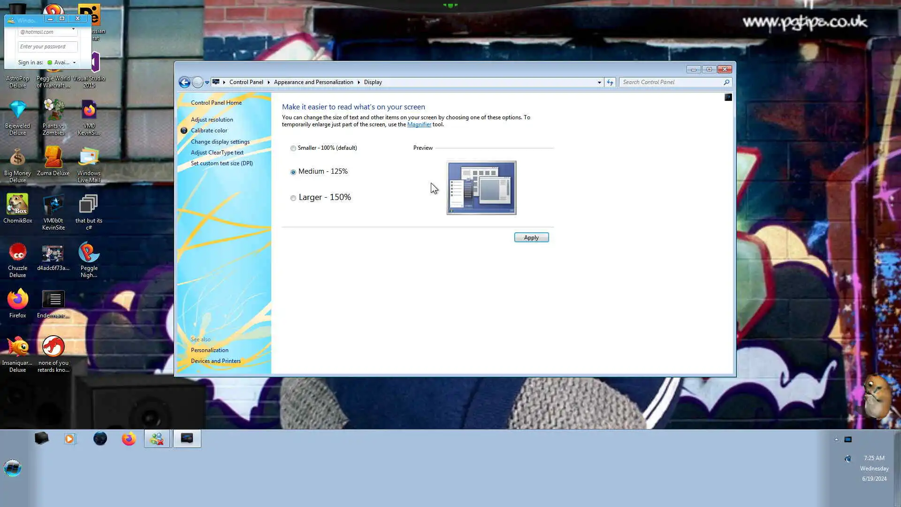Click Control Panel breadcrumb item
The width and height of the screenshot is (901, 507).
(x=246, y=82)
